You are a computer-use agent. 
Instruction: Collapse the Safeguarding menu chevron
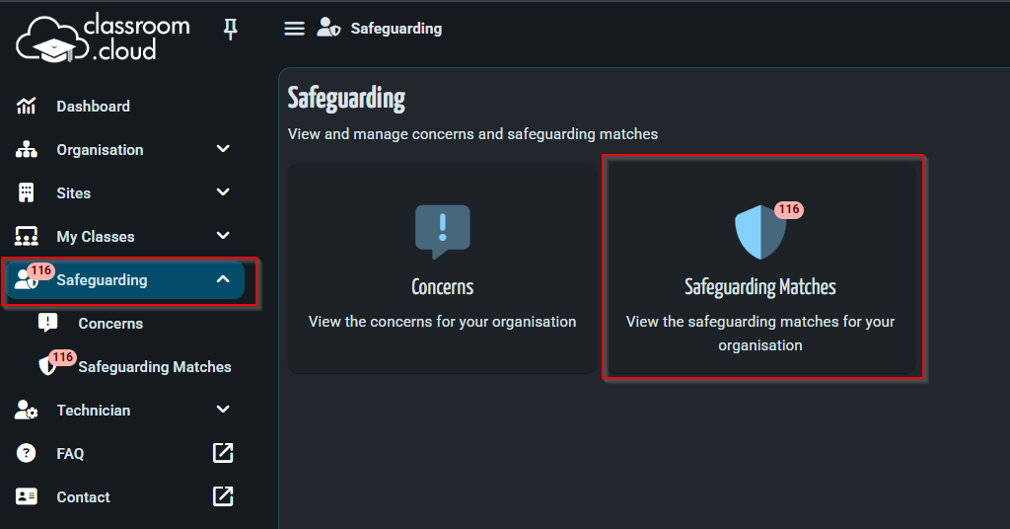[x=223, y=279]
